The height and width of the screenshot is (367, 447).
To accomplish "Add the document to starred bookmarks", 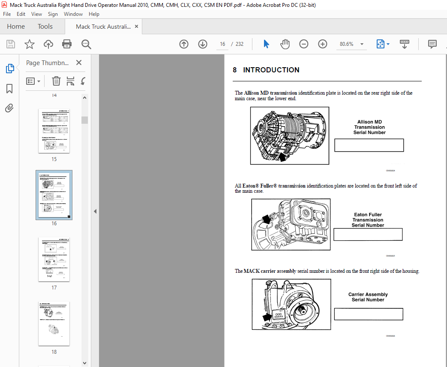I will point(30,44).
